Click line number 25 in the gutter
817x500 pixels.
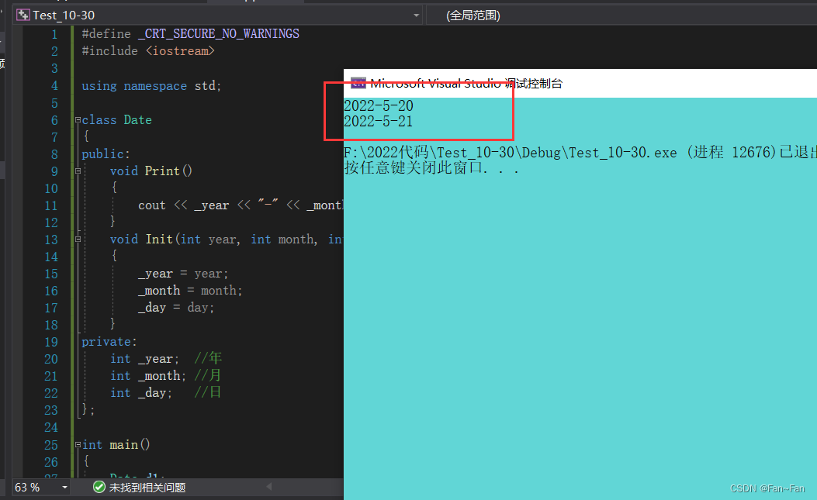pyautogui.click(x=51, y=445)
